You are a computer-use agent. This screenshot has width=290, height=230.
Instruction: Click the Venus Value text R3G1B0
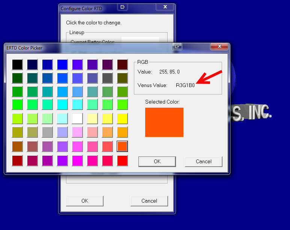pyautogui.click(x=185, y=85)
